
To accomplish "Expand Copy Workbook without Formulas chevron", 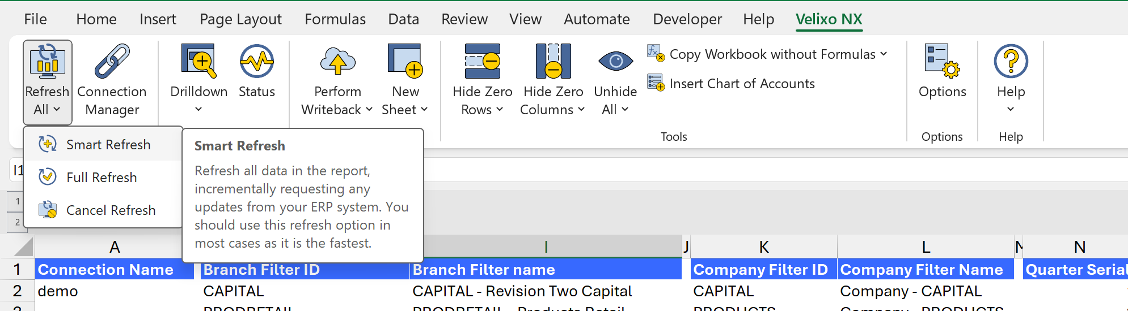I will click(884, 54).
